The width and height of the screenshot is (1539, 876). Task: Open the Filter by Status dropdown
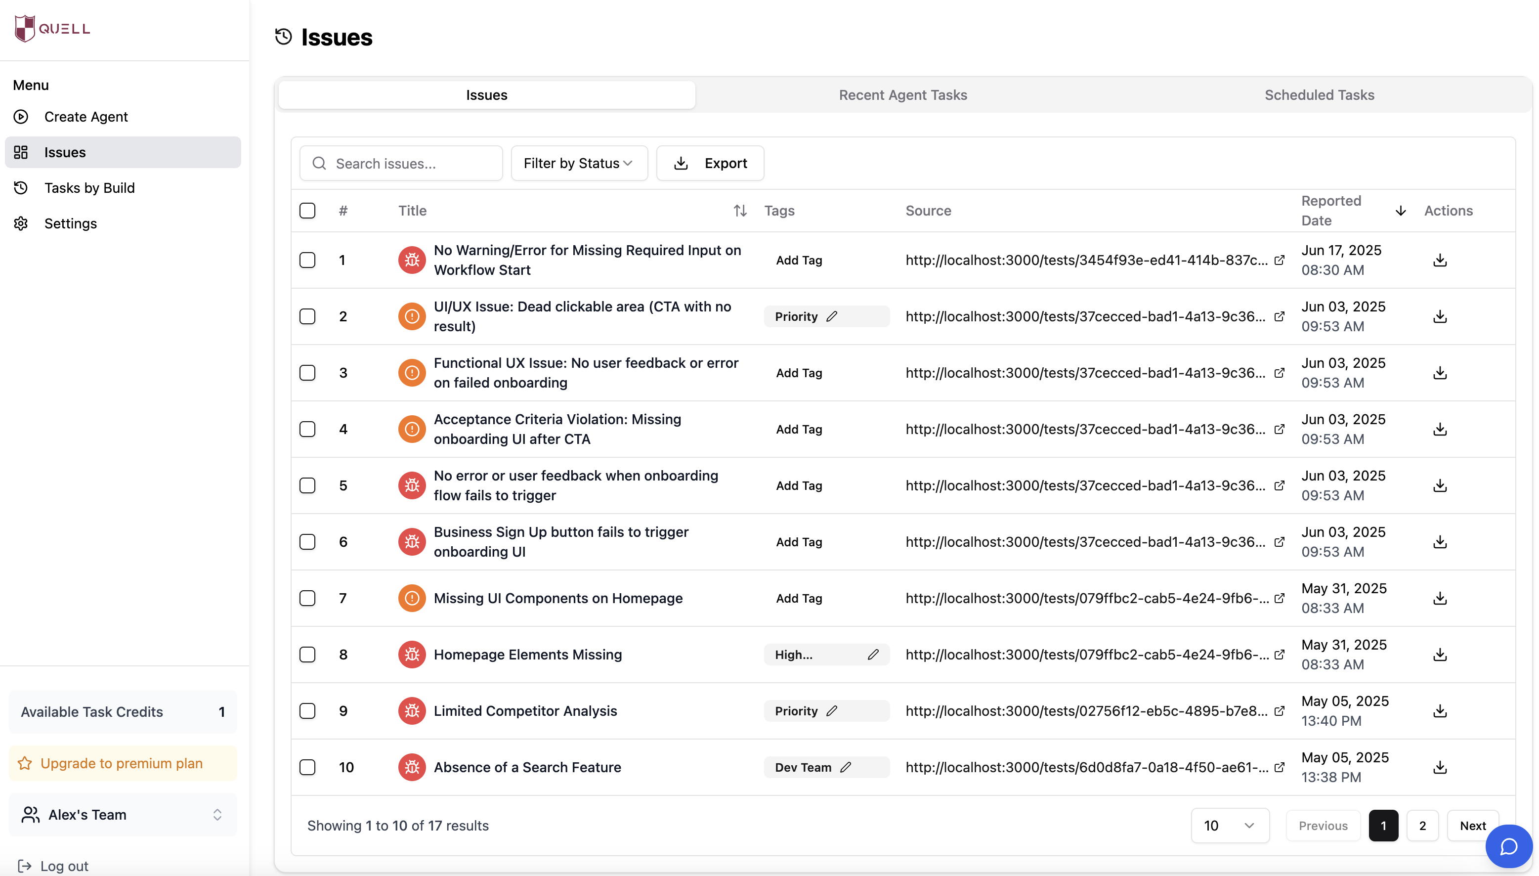(x=579, y=163)
